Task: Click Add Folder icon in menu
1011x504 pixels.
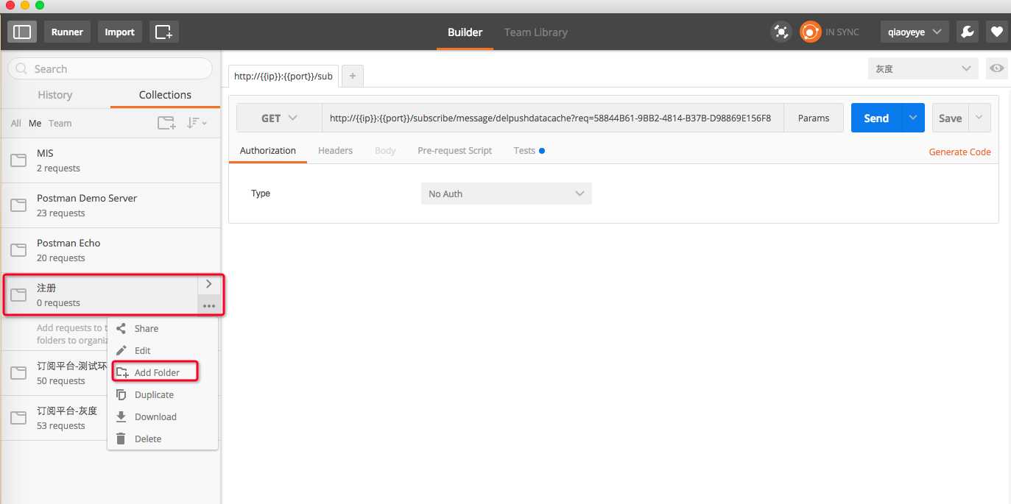Action: (x=122, y=372)
